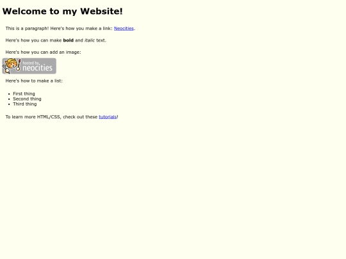Viewport: 346px width, 259px height.
Task: Select the Second thing list item
Action: coord(27,99)
